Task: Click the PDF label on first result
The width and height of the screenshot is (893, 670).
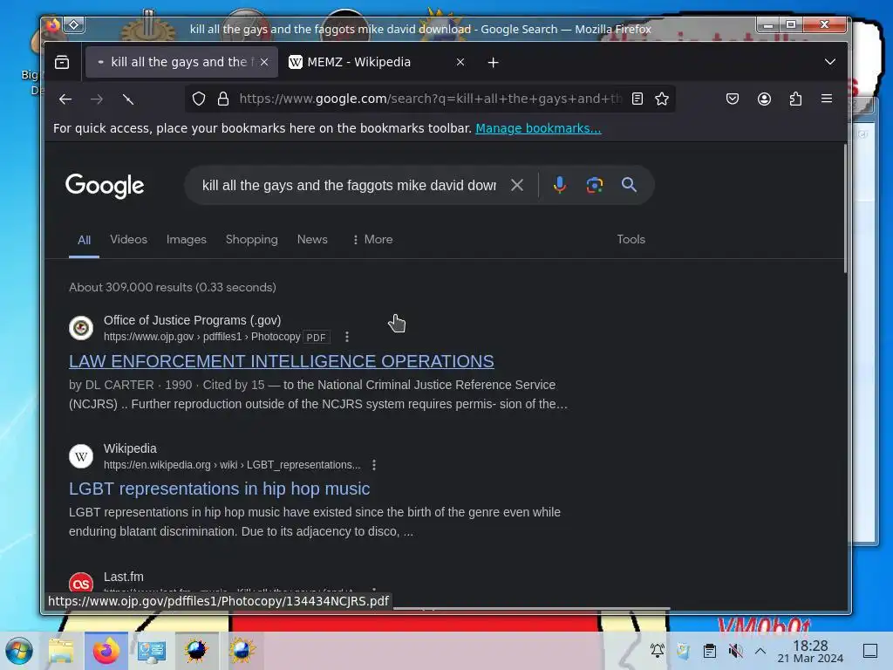Action: pyautogui.click(x=316, y=338)
